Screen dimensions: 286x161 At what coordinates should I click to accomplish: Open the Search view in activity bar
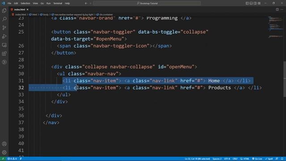point(4,19)
